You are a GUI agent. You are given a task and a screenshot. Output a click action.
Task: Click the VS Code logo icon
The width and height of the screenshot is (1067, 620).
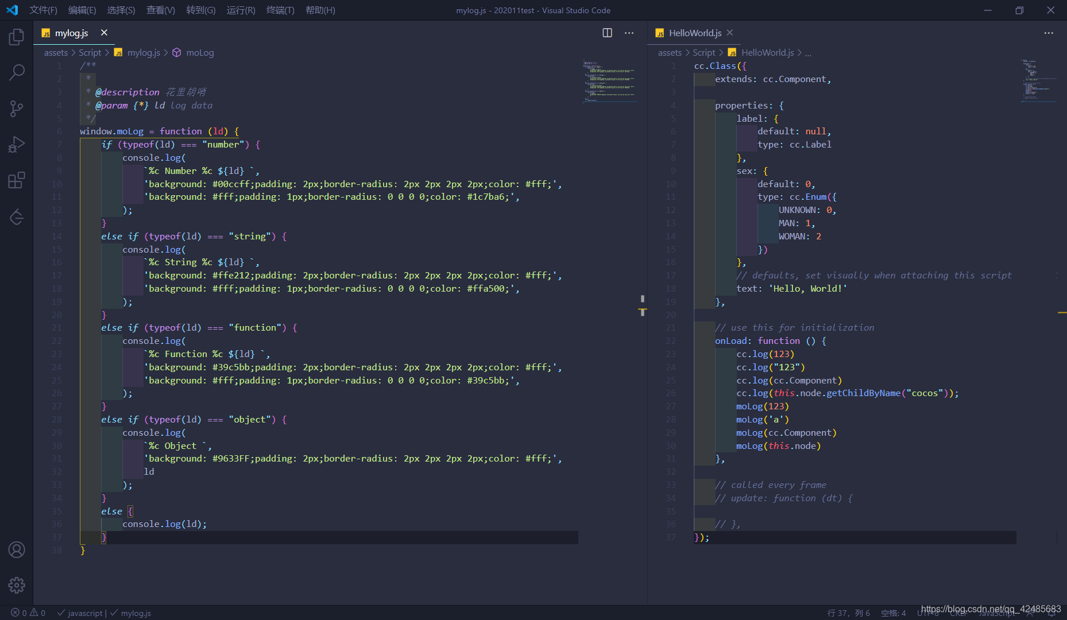[x=12, y=10]
